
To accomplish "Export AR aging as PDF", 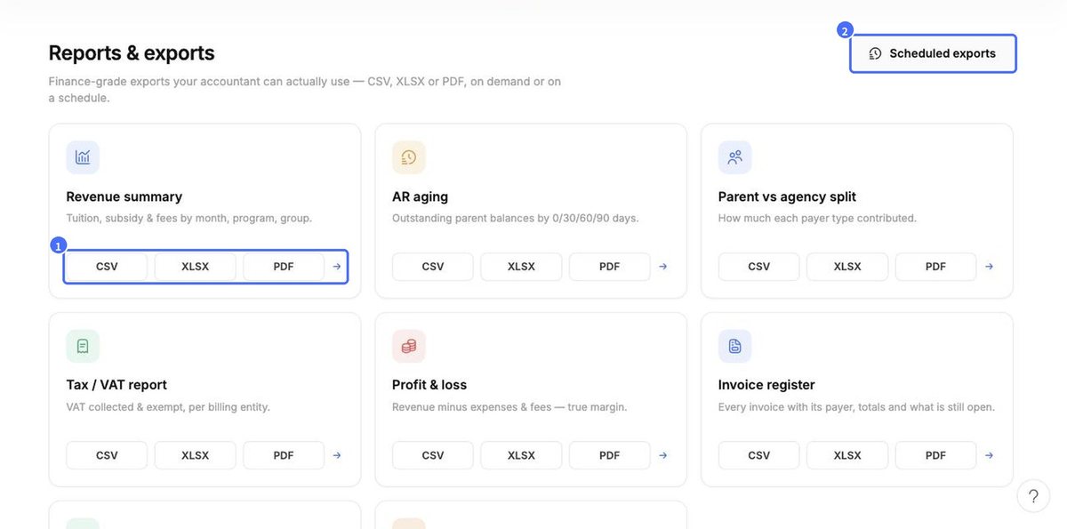I will tap(610, 267).
